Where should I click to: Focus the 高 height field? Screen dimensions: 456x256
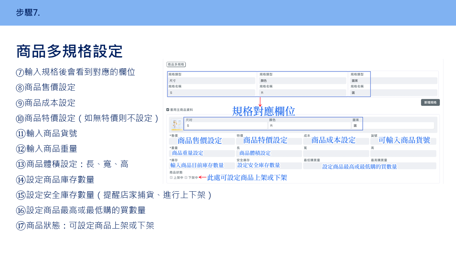pos(403,154)
